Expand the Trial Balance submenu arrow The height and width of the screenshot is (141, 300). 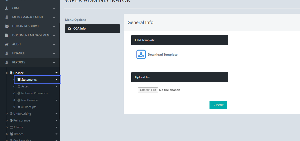pos(56,100)
